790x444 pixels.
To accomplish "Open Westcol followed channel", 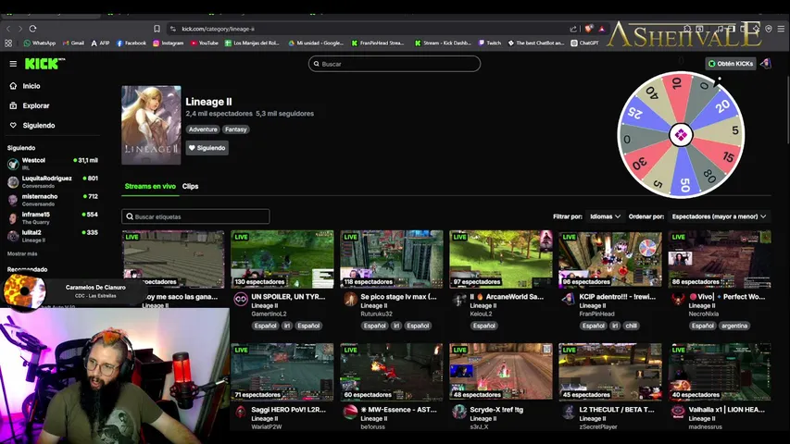I will click(x=53, y=163).
